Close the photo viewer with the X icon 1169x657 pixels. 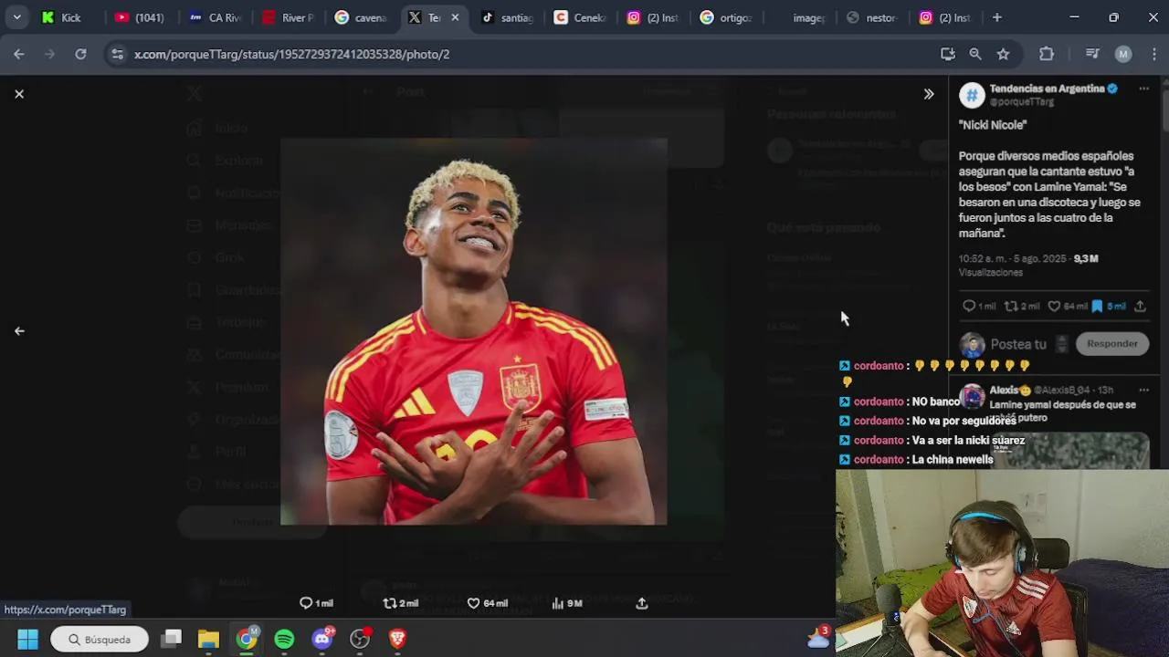coord(19,94)
